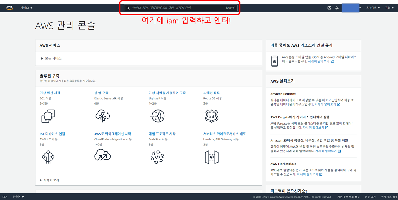This screenshot has height=200, width=398.
Task: Click the AWS IoT device icon
Action: pos(48,157)
